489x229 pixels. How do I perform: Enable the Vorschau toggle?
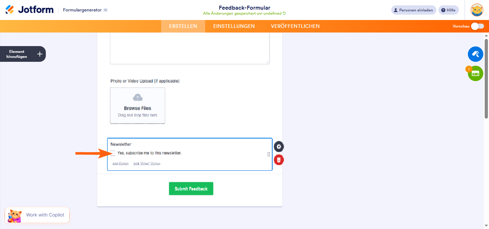[x=478, y=26]
